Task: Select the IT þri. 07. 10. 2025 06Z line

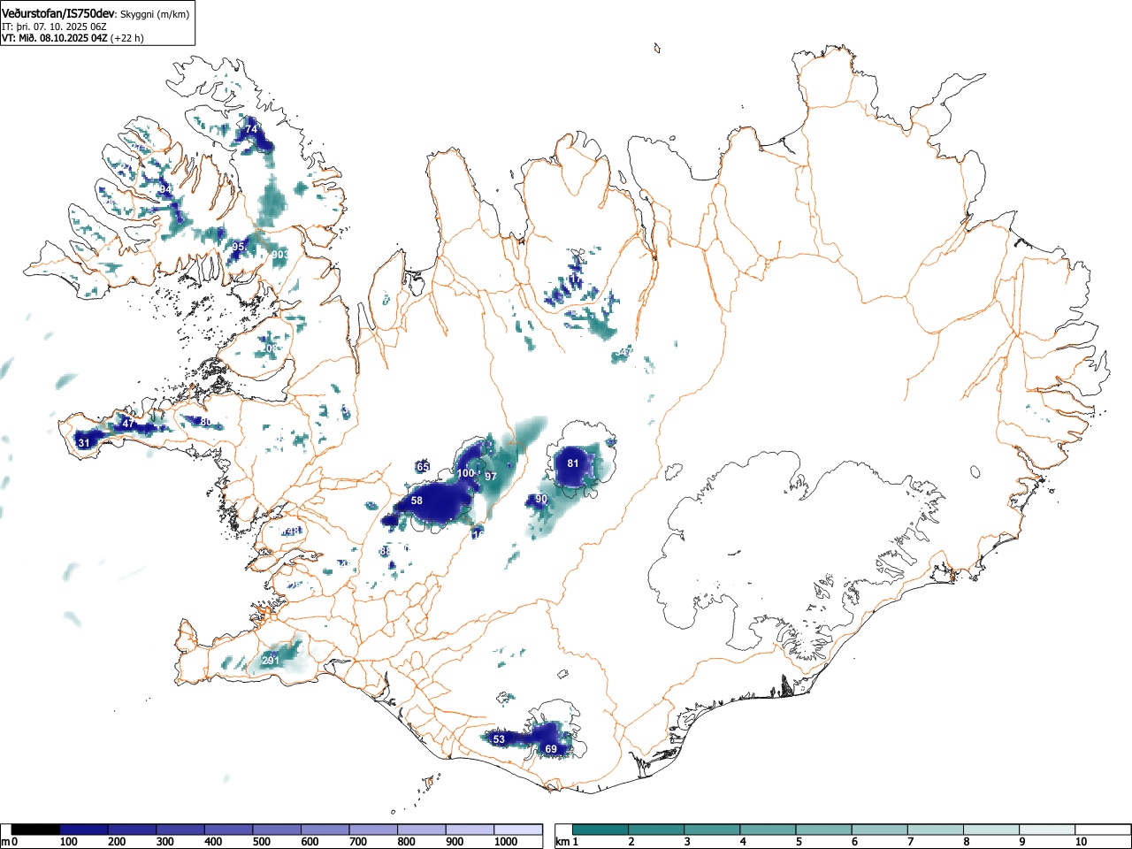Action: pos(54,27)
